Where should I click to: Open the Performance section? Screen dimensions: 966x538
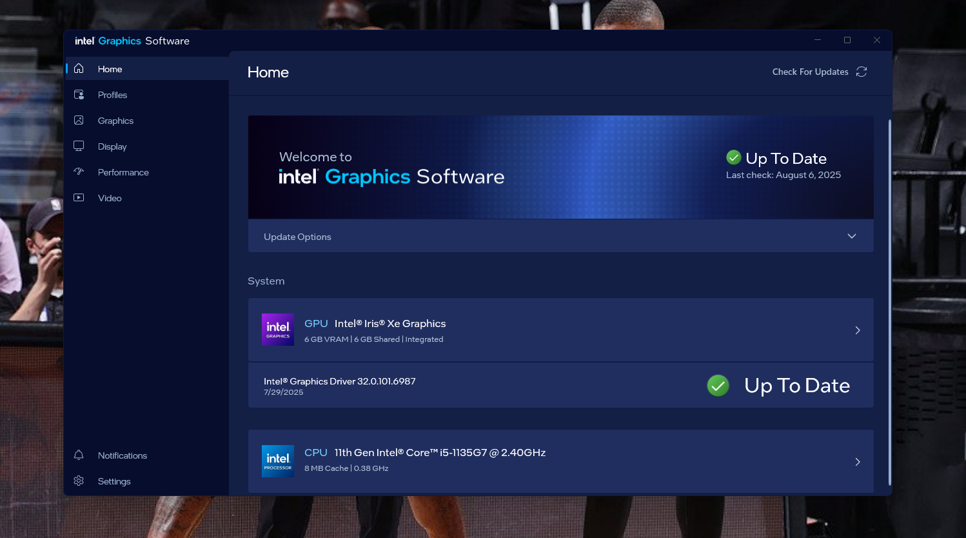(x=148, y=172)
